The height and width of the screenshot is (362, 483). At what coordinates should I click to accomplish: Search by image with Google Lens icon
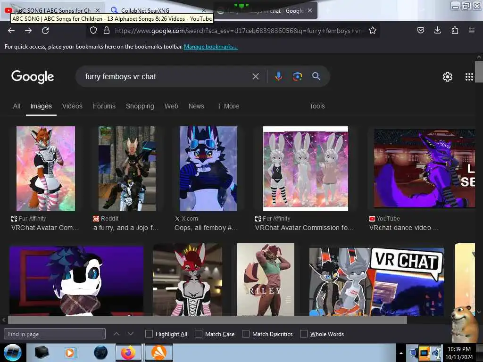coord(297,76)
